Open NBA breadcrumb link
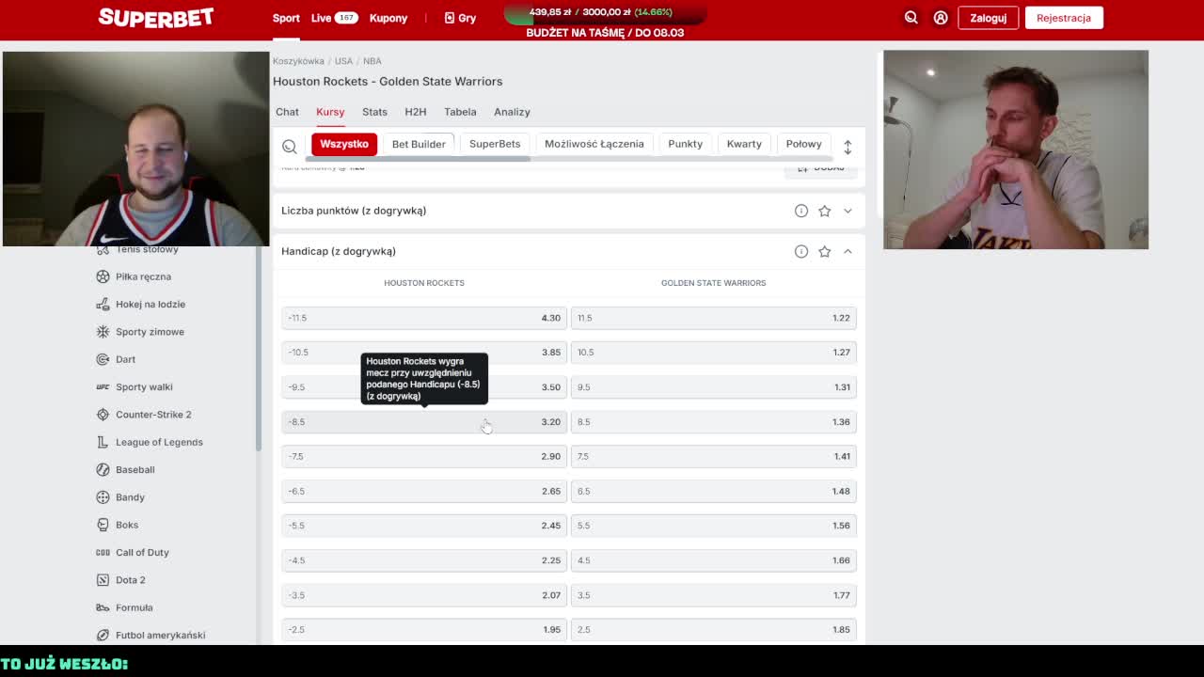Viewport: 1204px width, 677px height. (372, 61)
